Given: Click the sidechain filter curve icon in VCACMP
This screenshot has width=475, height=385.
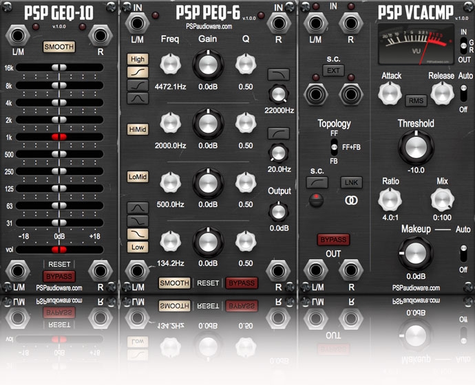Looking at the screenshot, I should click(x=316, y=182).
